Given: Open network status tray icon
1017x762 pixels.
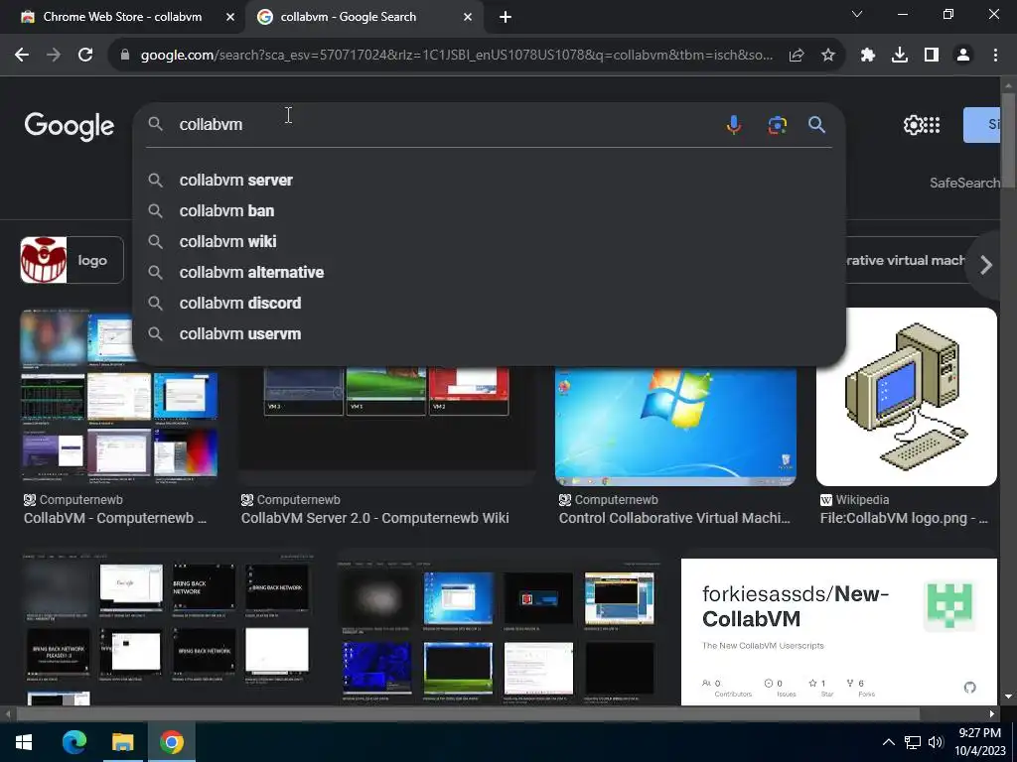Looking at the screenshot, I should click(x=913, y=742).
